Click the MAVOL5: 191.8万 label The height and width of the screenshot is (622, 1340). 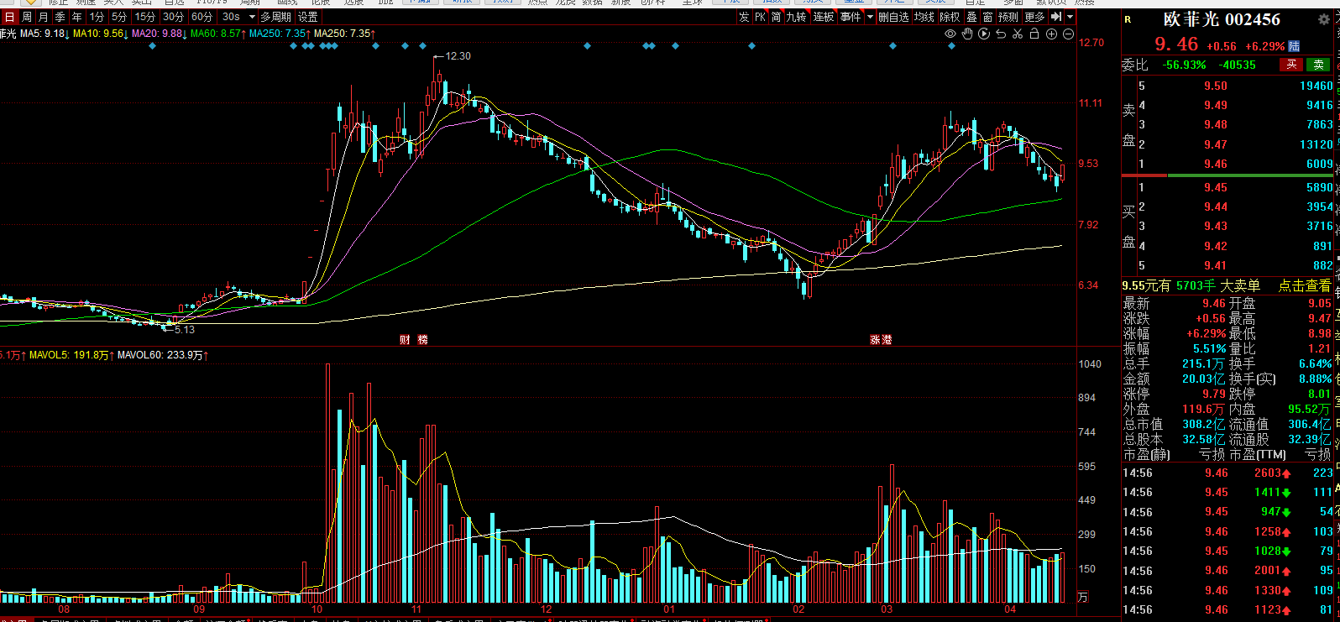click(x=71, y=355)
